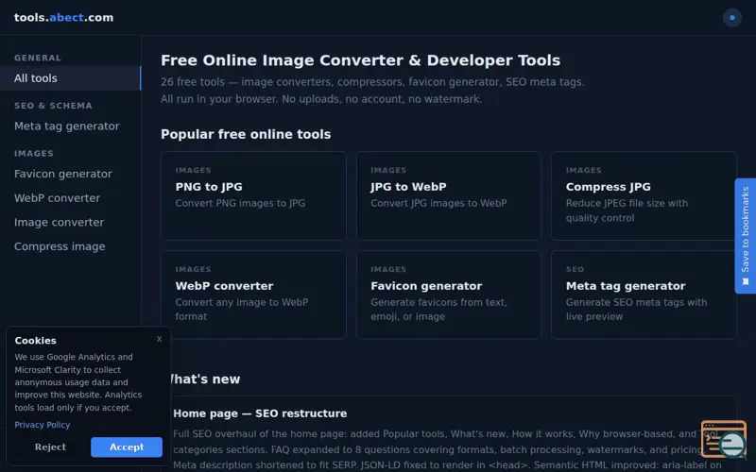Screen dimensions: 756x472
Task: Open the PNG to JPG tool card
Action: pos(253,196)
